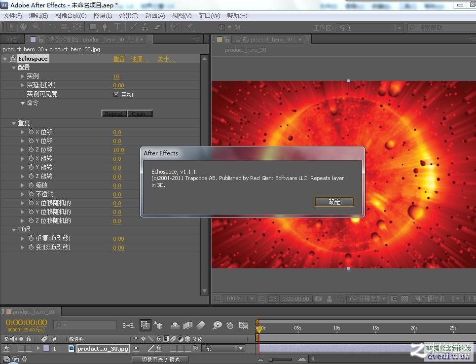Collapse the 配置 section
Image resolution: width=476 pixels, height=364 pixels.
(14, 68)
